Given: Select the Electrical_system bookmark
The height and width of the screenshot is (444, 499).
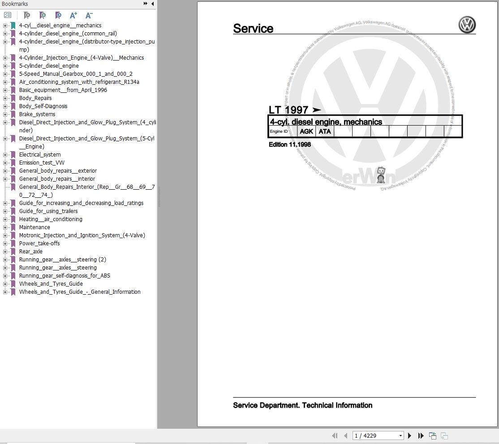Looking at the screenshot, I should click(40, 155).
